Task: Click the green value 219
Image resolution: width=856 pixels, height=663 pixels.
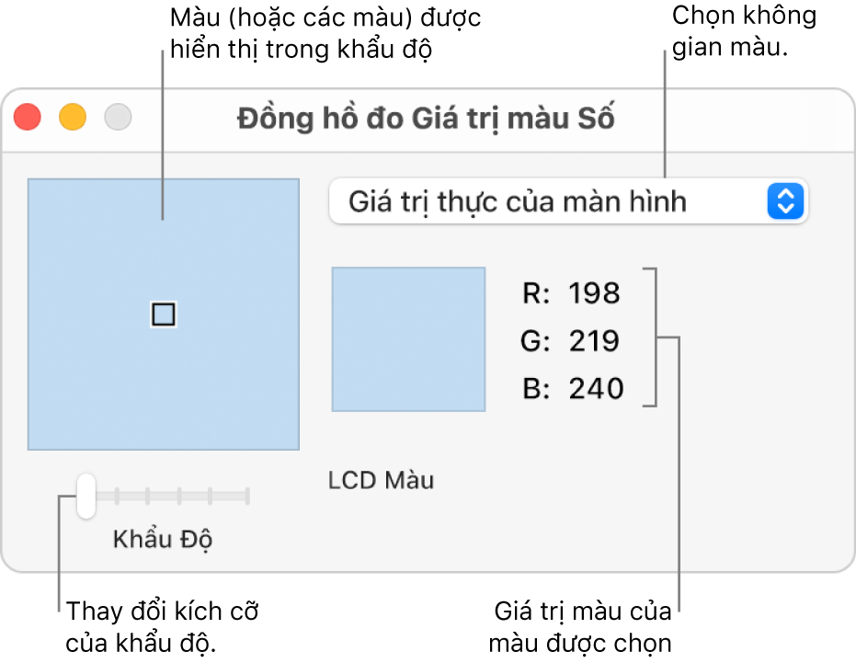Action: tap(595, 342)
